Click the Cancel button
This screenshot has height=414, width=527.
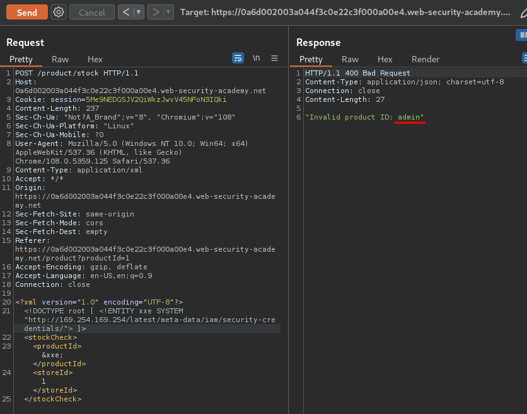pyautogui.click(x=92, y=13)
